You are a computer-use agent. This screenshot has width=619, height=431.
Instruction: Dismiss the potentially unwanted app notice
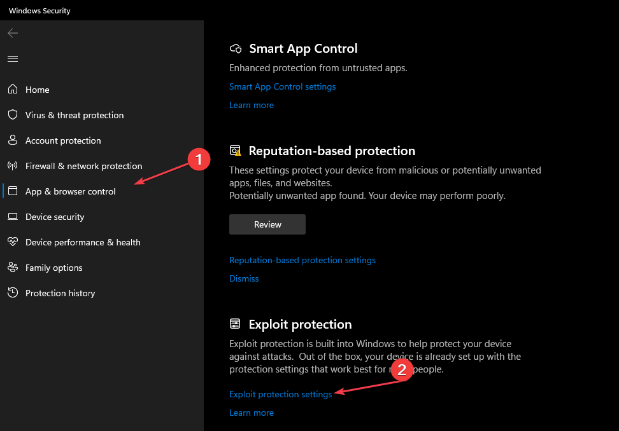(x=244, y=278)
